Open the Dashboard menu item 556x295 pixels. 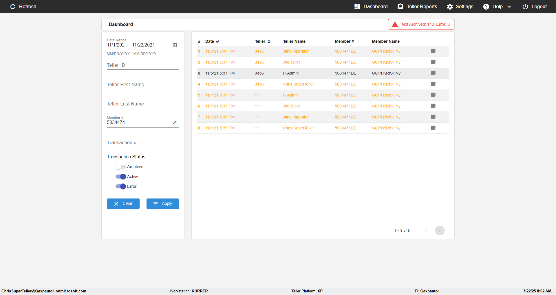[x=371, y=6]
